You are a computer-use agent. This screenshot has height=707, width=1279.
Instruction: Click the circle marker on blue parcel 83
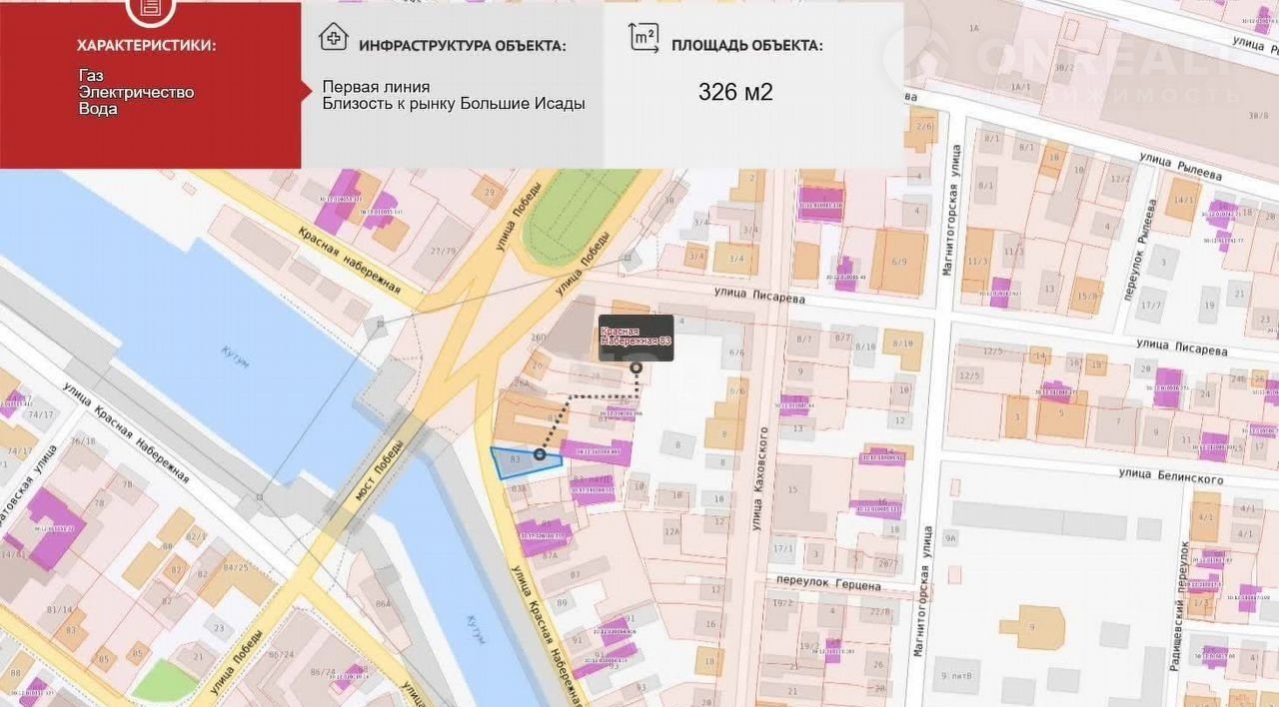tap(540, 455)
